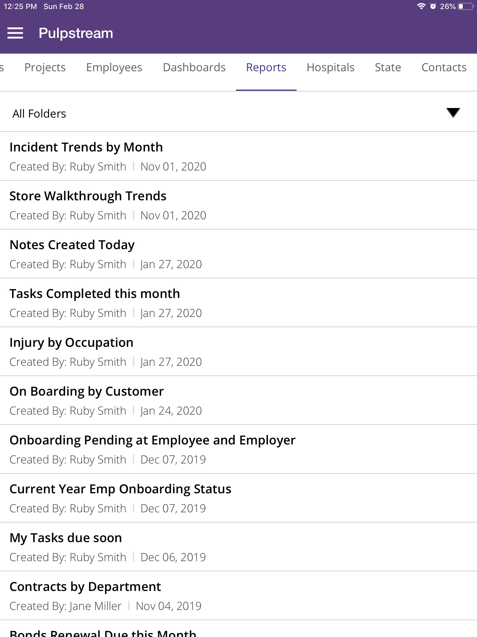Open the hamburger navigation menu
The width and height of the screenshot is (477, 637).
[x=15, y=33]
